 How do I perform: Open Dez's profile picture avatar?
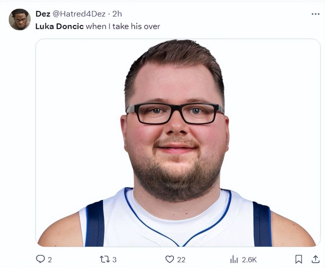[19, 19]
